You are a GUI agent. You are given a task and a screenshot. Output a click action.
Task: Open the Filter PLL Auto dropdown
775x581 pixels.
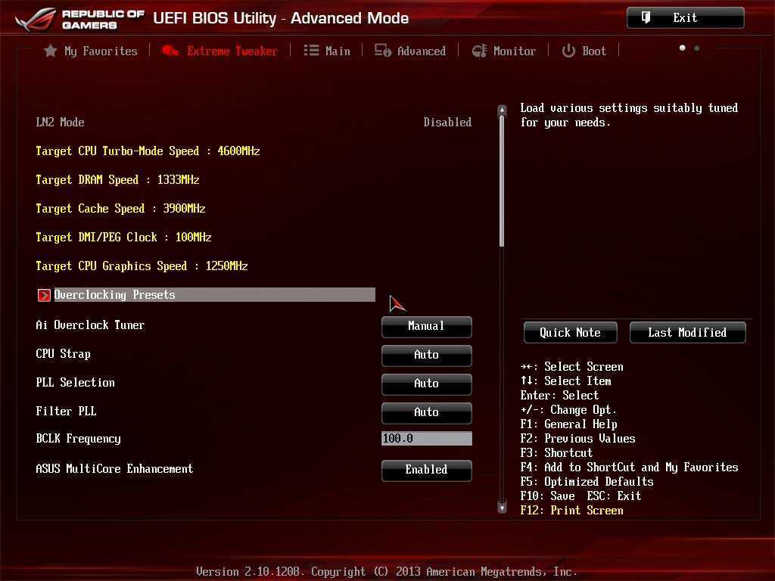click(x=426, y=412)
